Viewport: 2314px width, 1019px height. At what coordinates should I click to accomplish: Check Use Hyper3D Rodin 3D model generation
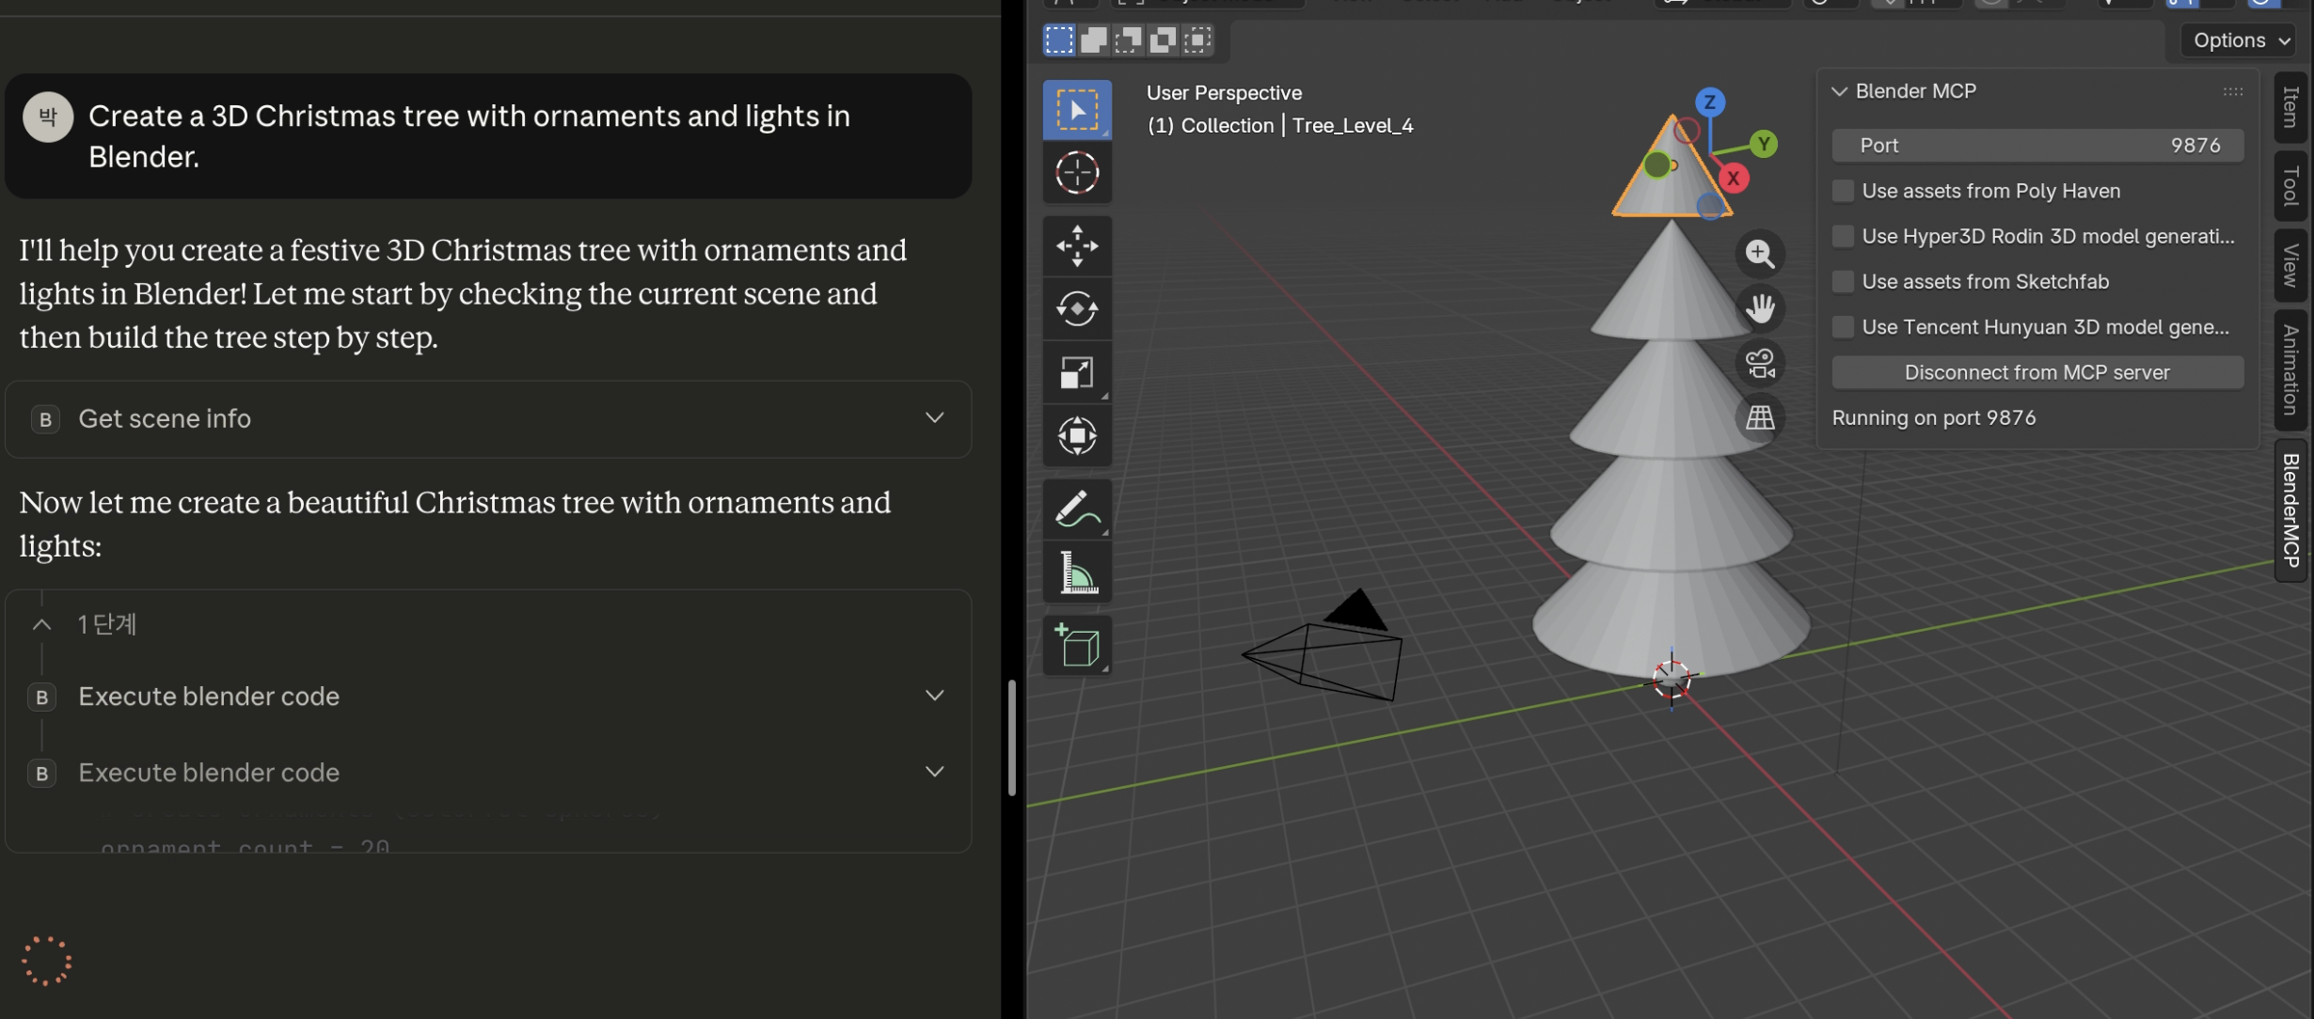[x=1843, y=236]
